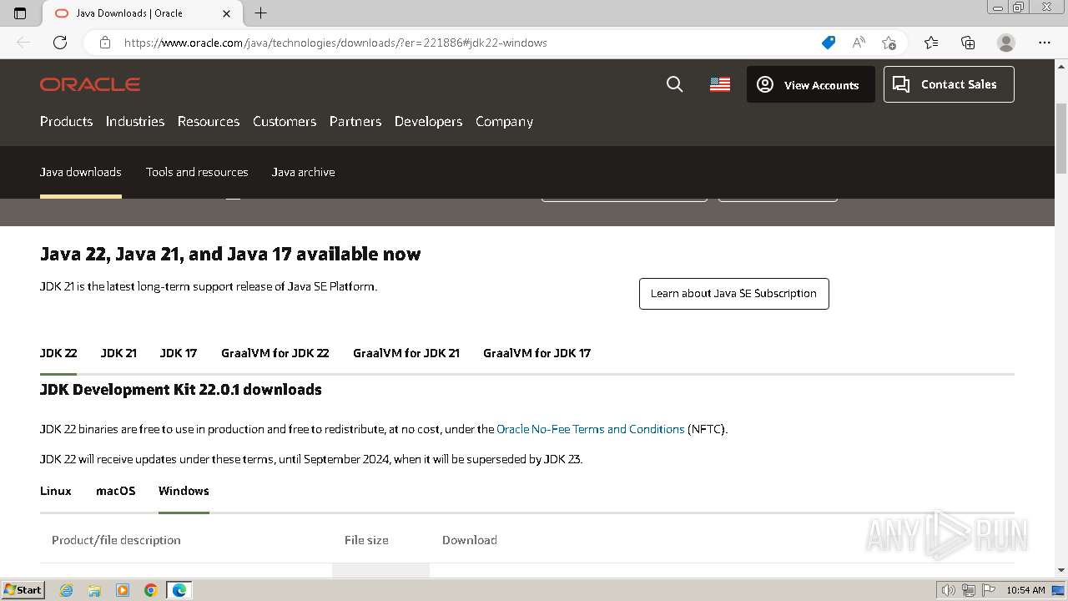Open File Explorer from taskbar
1068x601 pixels.
[94, 590]
